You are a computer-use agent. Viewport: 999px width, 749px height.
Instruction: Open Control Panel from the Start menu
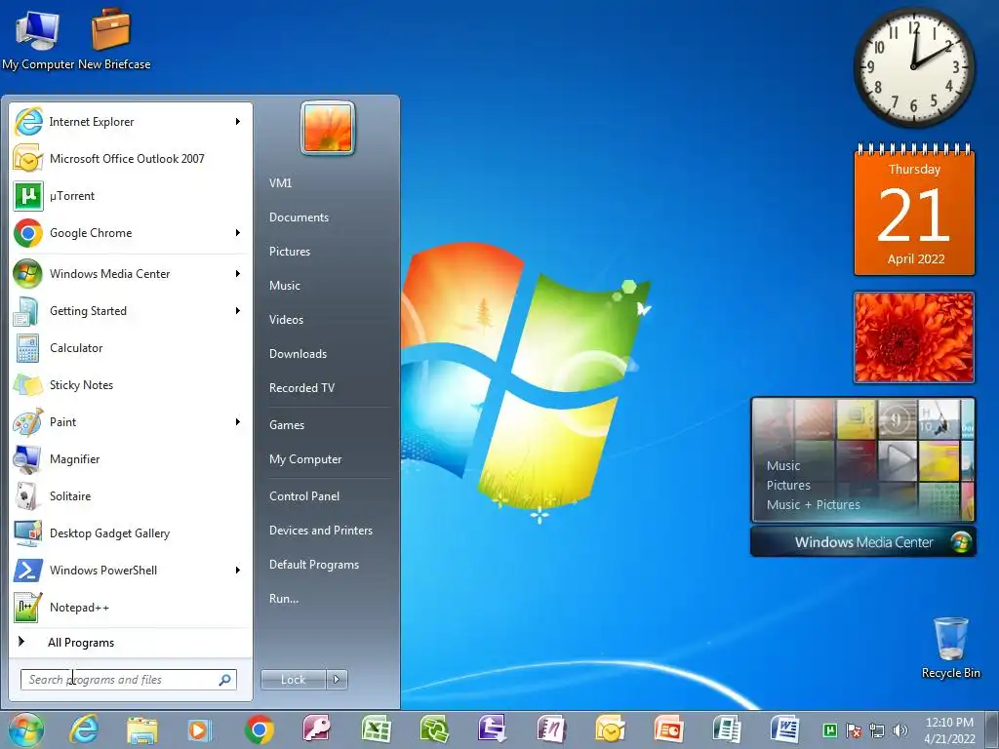pyautogui.click(x=304, y=496)
